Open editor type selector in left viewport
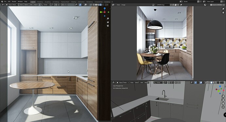The image size is (226, 122). [x=3, y=5]
